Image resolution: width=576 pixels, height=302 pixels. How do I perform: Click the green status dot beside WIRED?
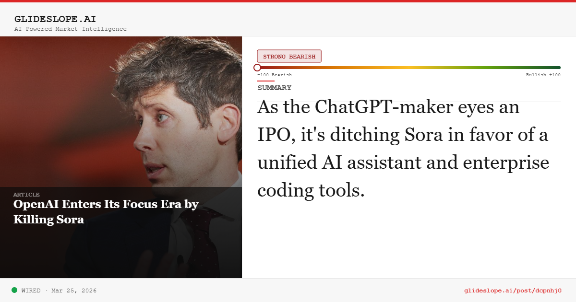(x=14, y=290)
